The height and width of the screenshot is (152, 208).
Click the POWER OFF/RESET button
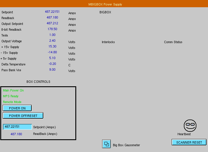23,116
